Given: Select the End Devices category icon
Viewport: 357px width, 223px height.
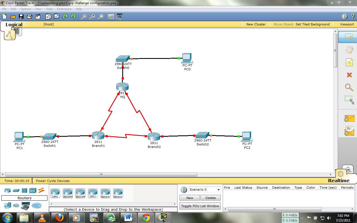Looking at the screenshot, I should click(x=8, y=206).
